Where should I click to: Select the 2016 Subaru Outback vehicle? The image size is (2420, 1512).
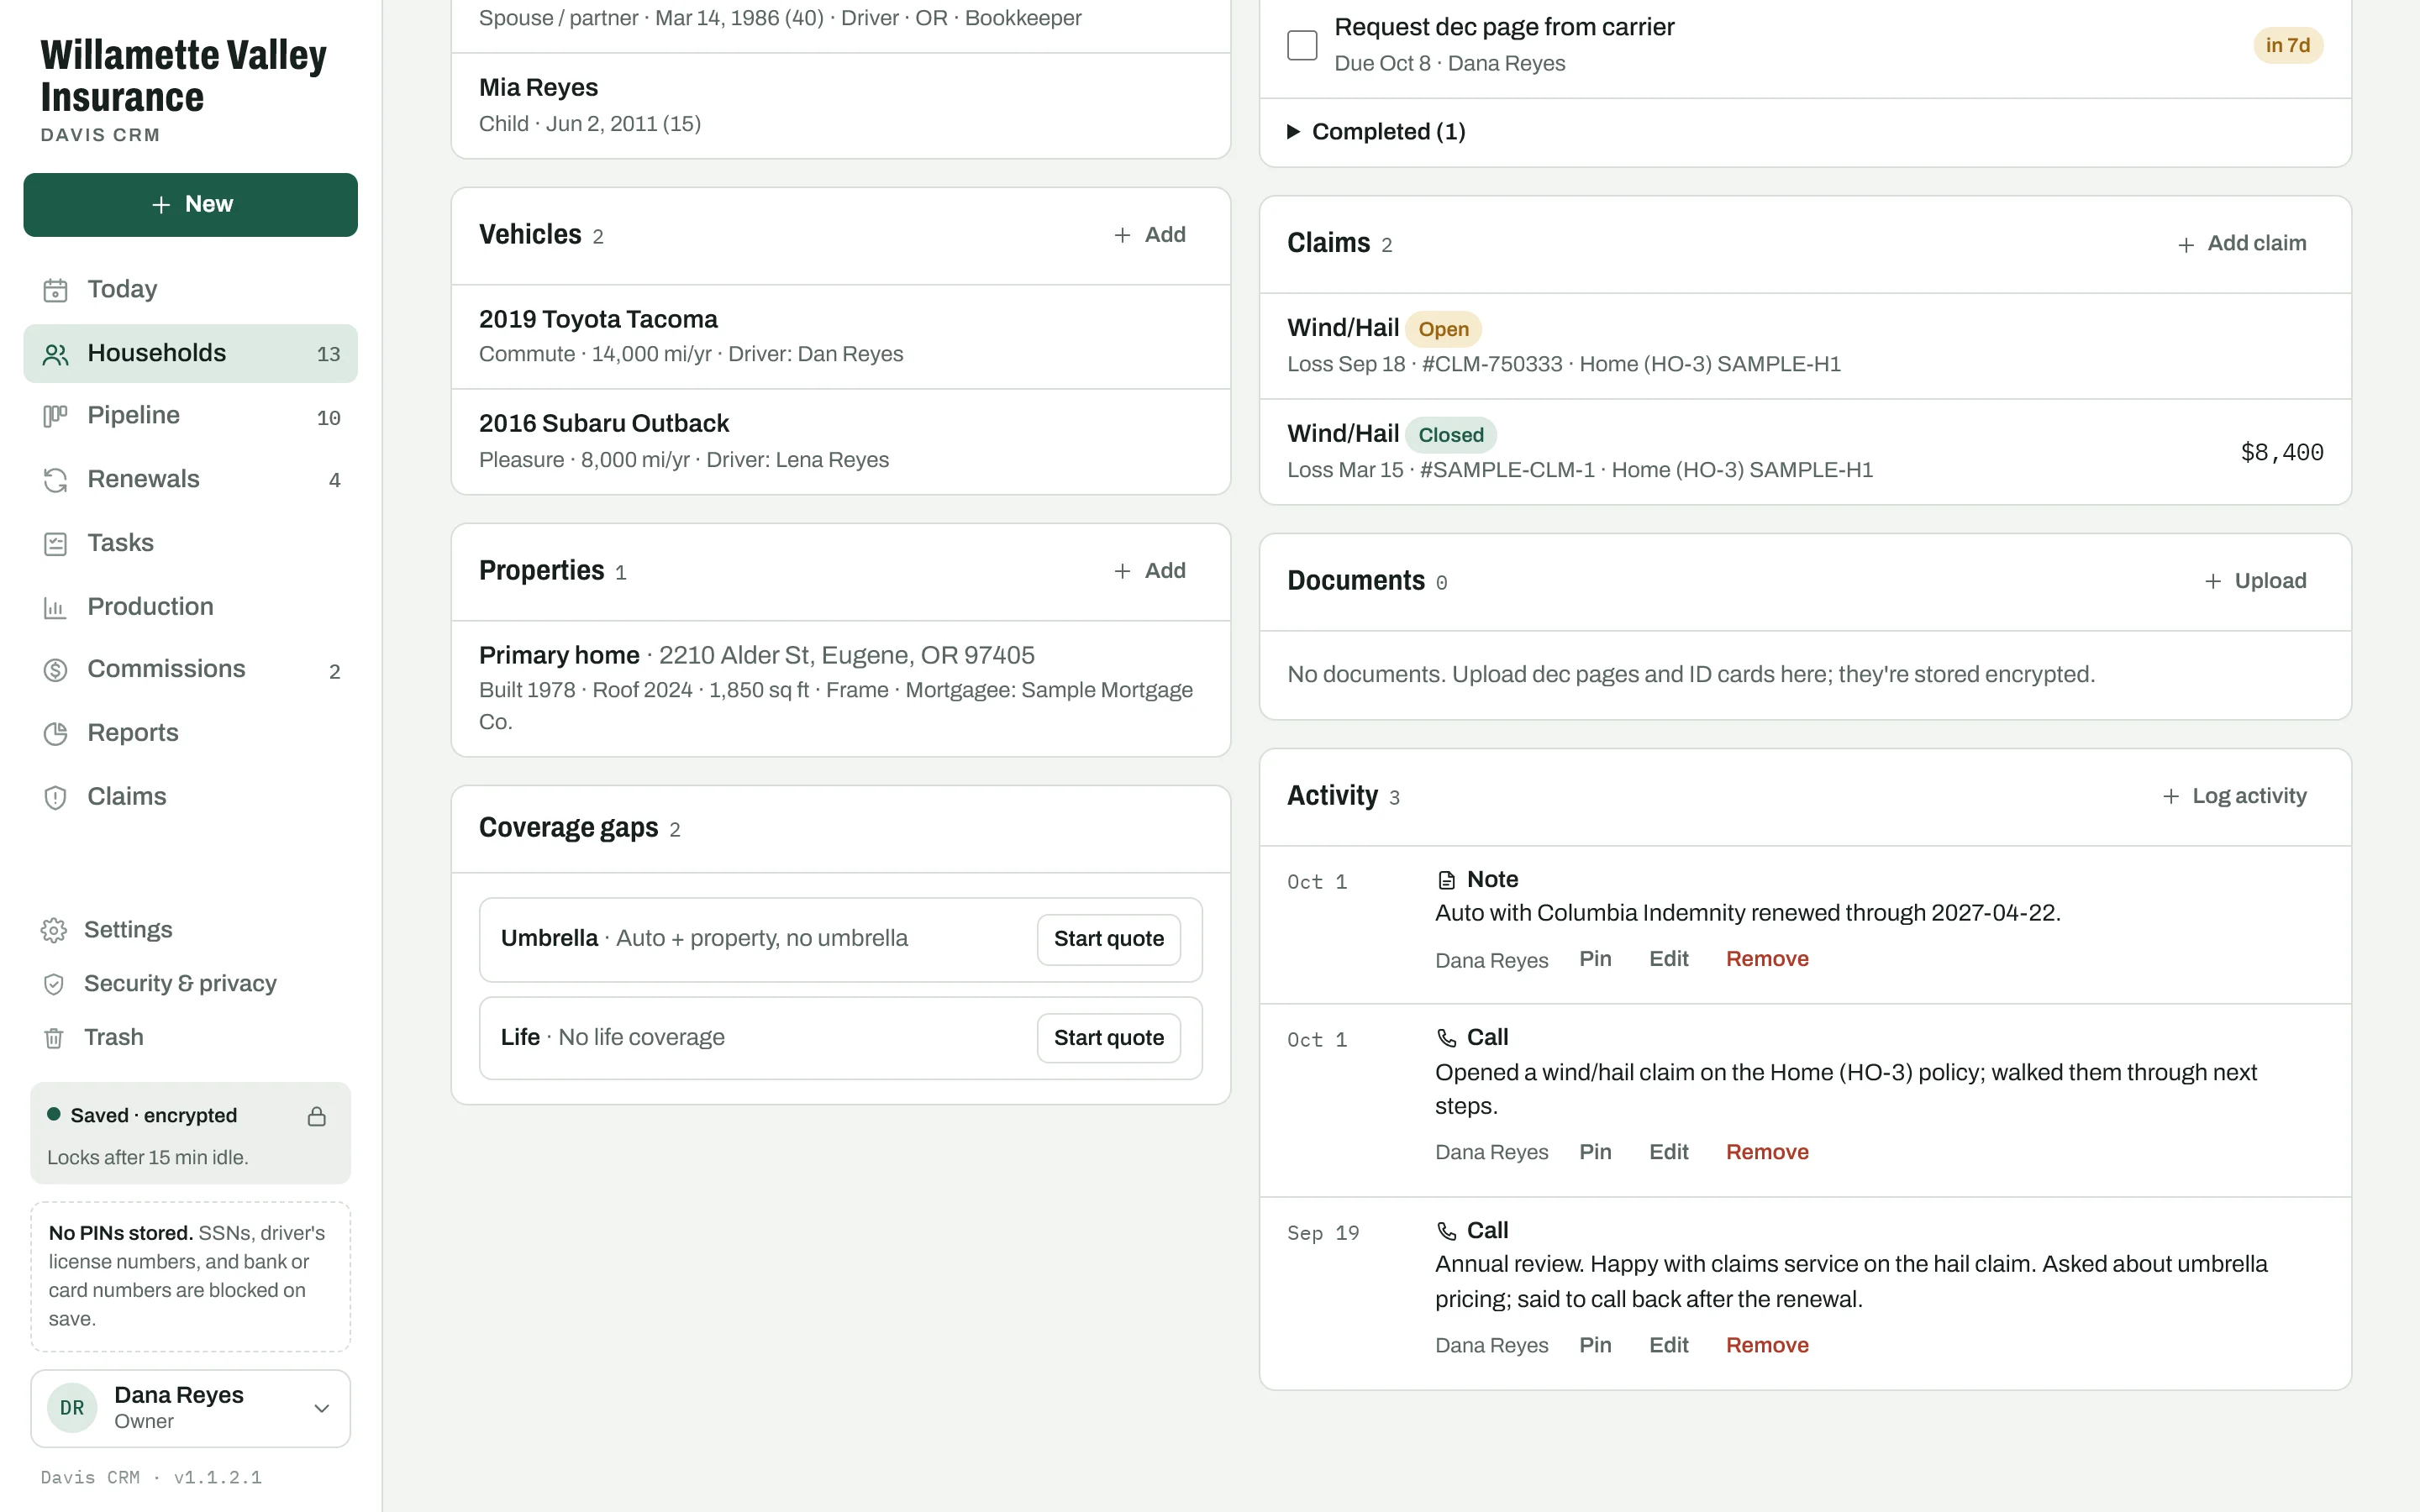[840, 442]
